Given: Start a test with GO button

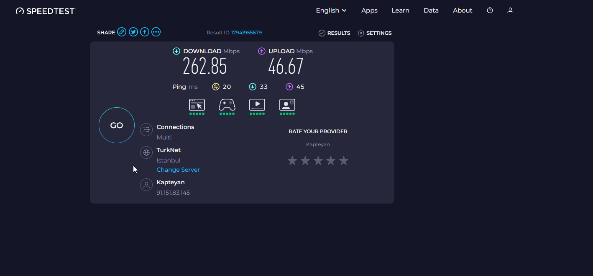Looking at the screenshot, I should pyautogui.click(x=117, y=125).
